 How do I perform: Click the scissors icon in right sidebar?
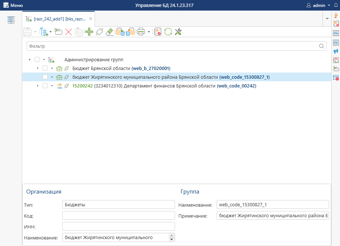(336, 69)
